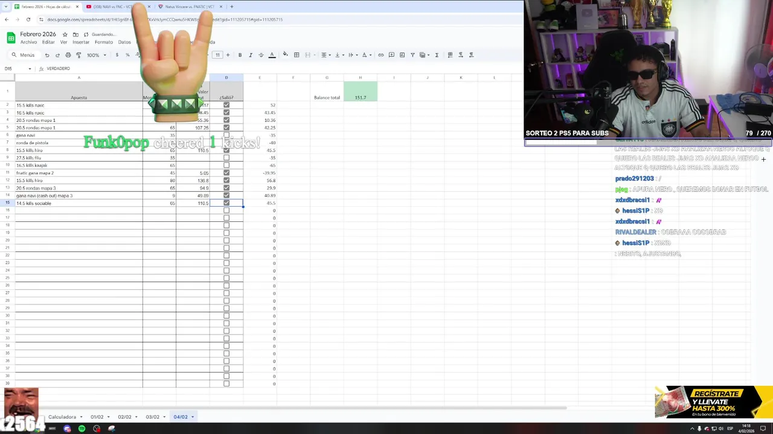The height and width of the screenshot is (434, 773).
Task: Apply percent format with the % icon
Action: [127, 55]
